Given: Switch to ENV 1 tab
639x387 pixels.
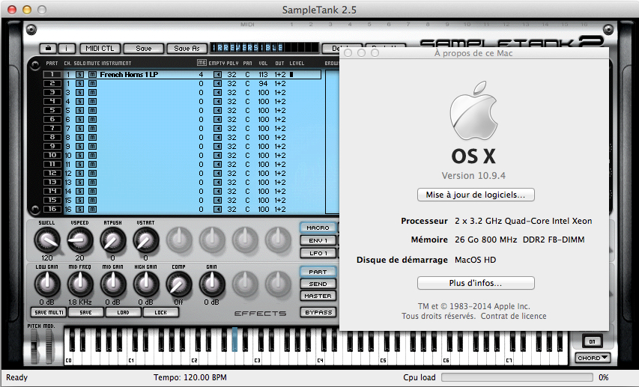Looking at the screenshot, I should pos(318,240).
